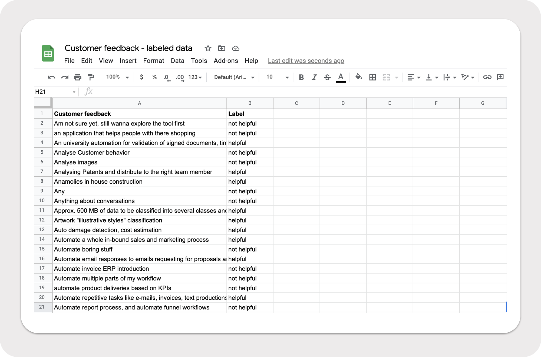Image resolution: width=541 pixels, height=357 pixels.
Task: Open the View menu
Action: [x=106, y=61]
